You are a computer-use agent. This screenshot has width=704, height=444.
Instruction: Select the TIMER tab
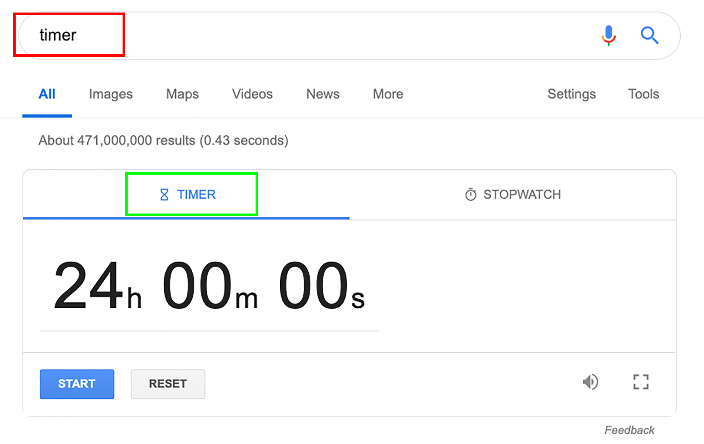[x=186, y=195]
